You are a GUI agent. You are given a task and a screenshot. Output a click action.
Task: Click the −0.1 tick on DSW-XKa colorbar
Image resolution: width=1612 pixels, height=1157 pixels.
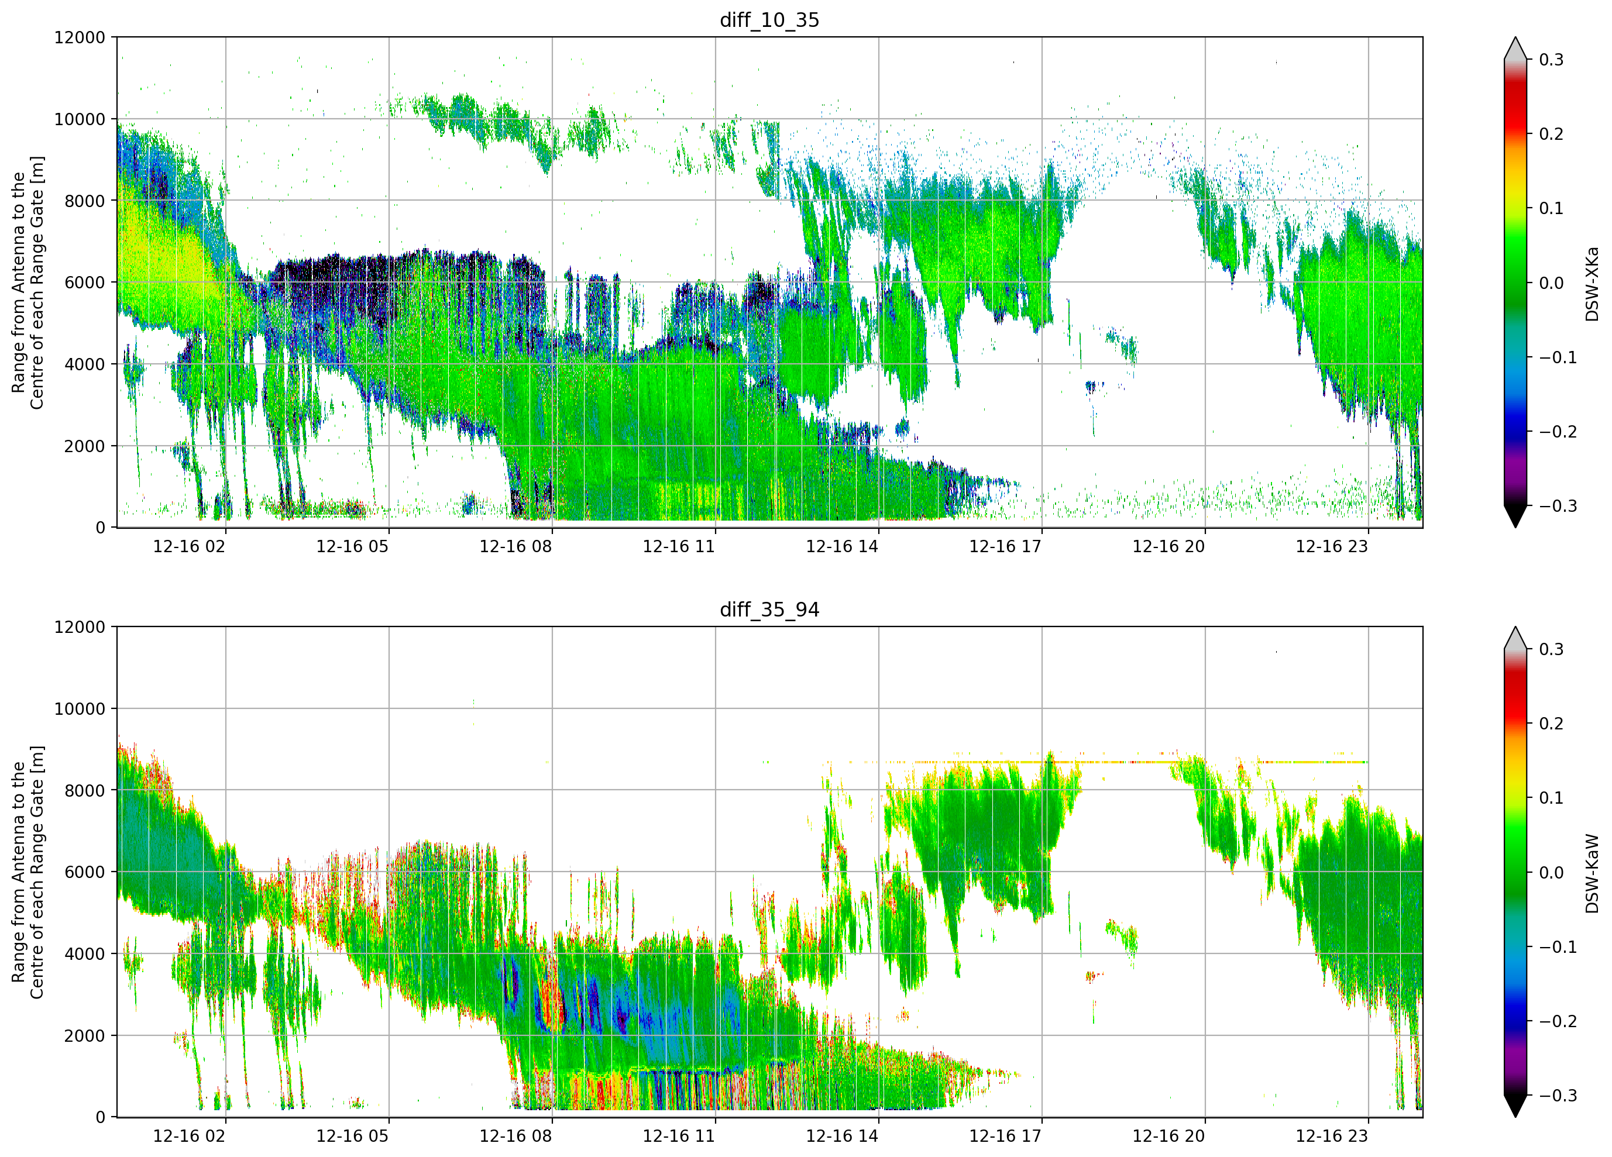coord(1558,357)
